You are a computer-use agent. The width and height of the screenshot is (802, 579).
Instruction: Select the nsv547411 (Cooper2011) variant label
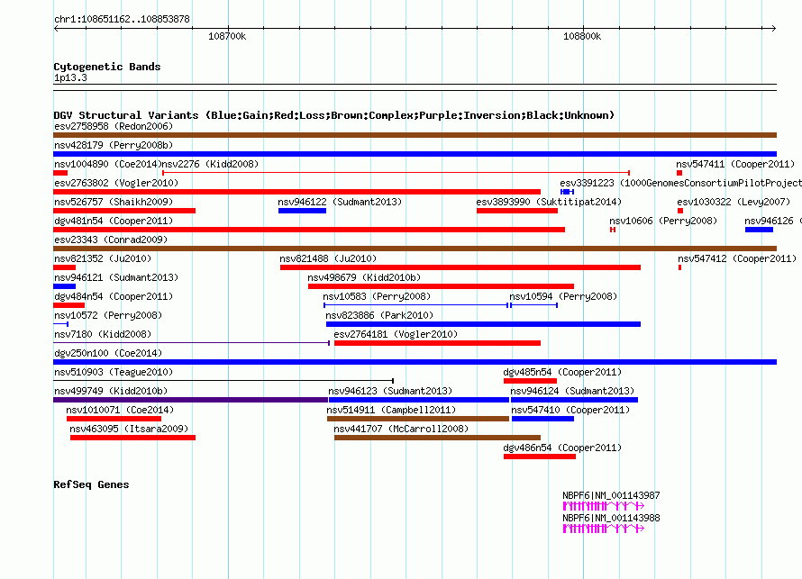(x=735, y=164)
